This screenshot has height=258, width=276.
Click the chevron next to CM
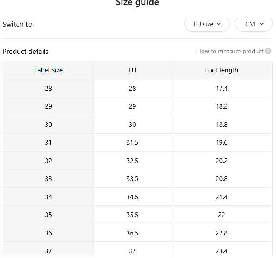[262, 24]
